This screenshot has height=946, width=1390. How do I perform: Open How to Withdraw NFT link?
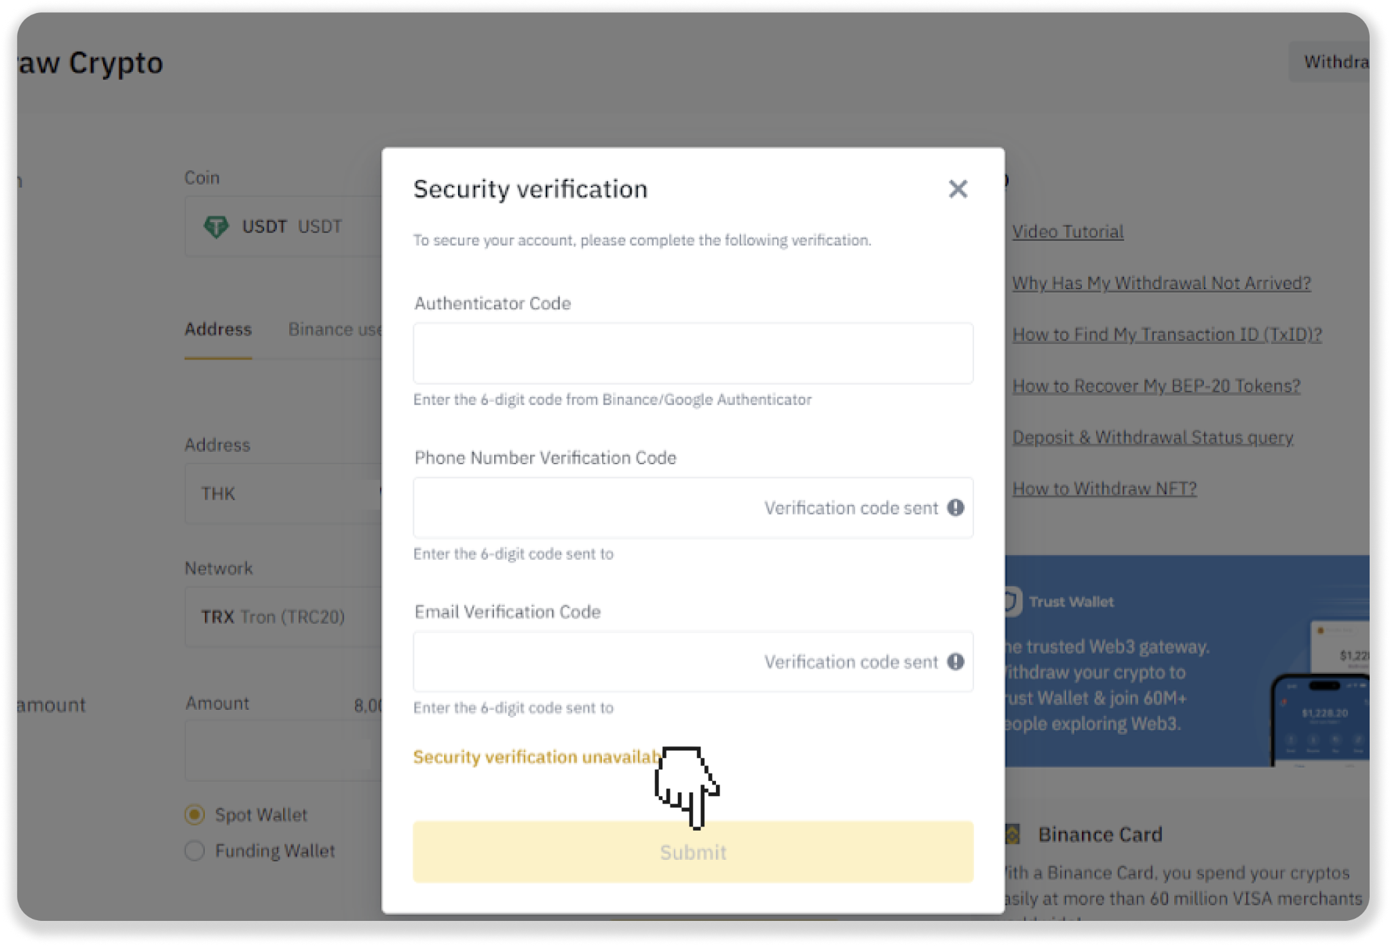coord(1104,489)
